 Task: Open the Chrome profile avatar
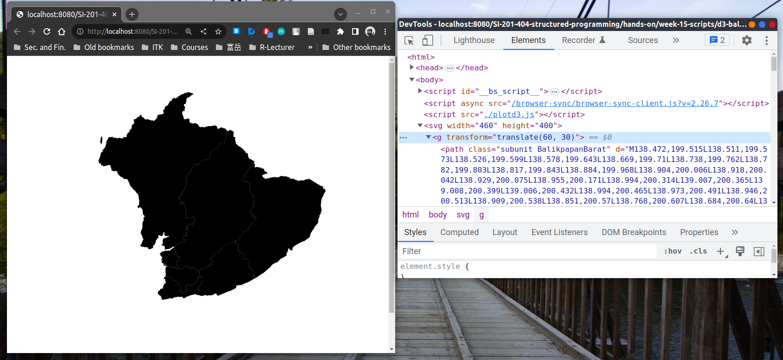point(370,31)
